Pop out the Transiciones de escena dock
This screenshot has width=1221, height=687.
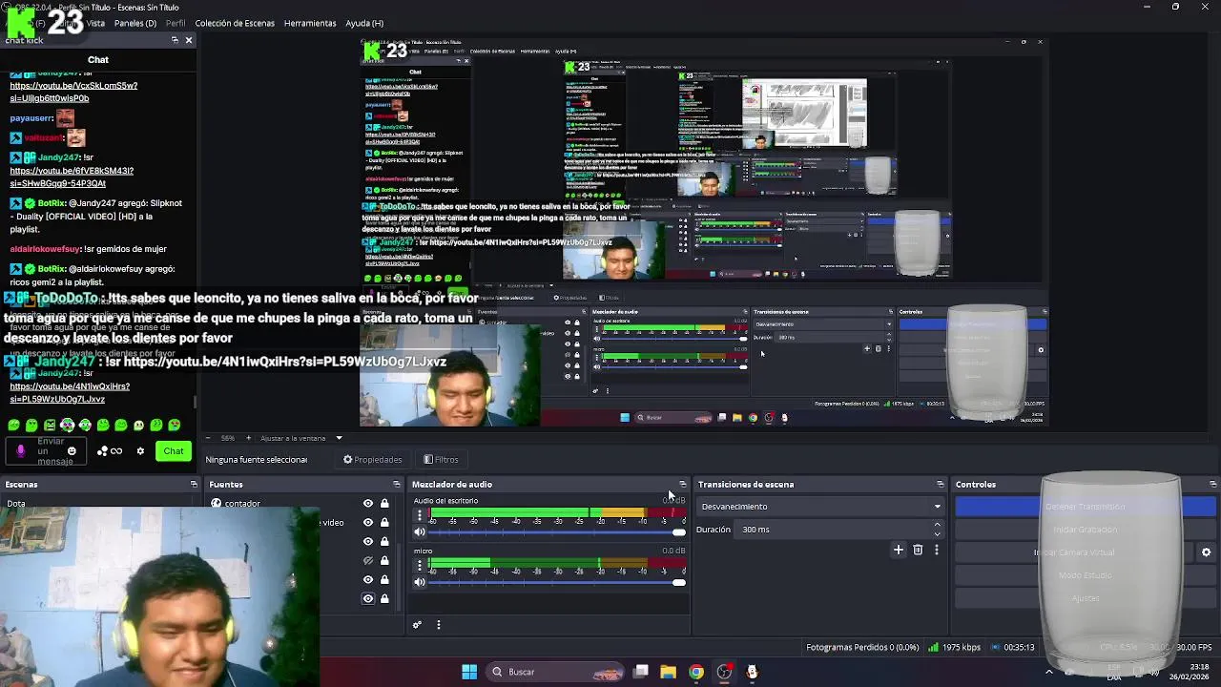click(x=940, y=485)
